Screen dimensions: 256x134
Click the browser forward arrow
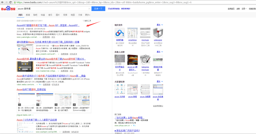[x=6, y=2]
